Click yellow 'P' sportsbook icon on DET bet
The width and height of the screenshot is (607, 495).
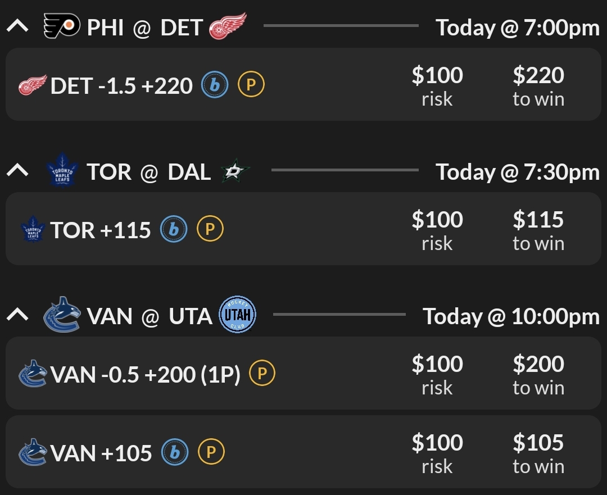pyautogui.click(x=251, y=85)
